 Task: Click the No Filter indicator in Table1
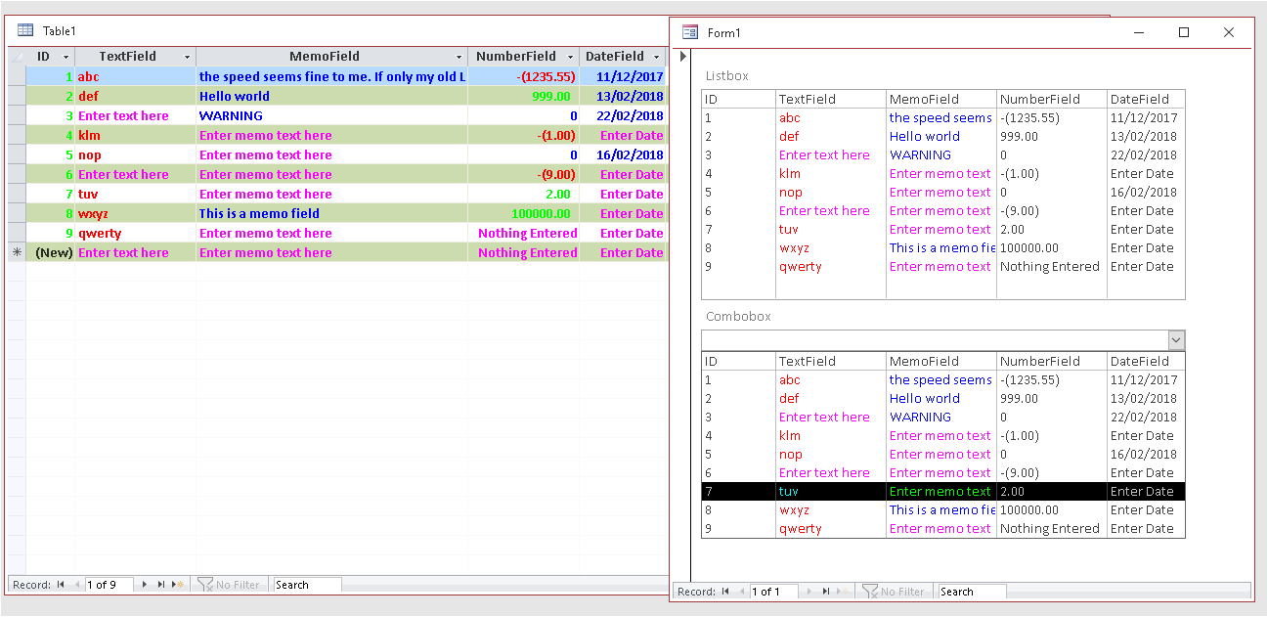(x=229, y=585)
